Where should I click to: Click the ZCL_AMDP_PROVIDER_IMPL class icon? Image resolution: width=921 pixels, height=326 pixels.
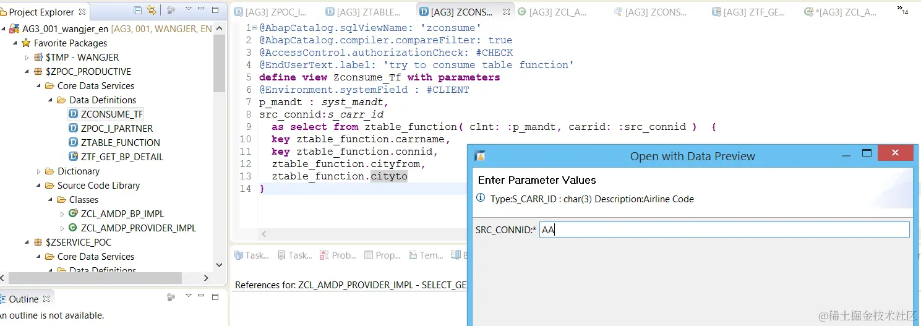click(73, 228)
